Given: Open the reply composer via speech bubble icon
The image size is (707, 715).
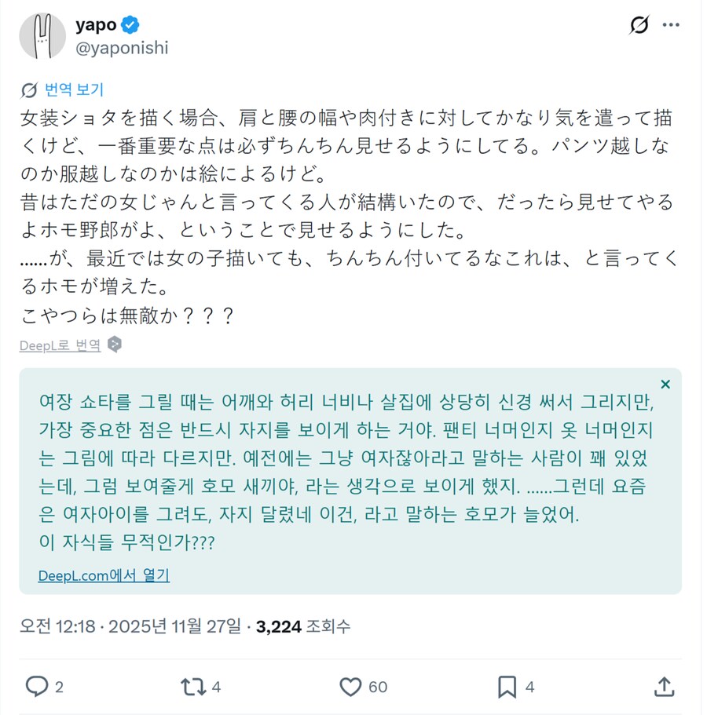Looking at the screenshot, I should tap(37, 686).
